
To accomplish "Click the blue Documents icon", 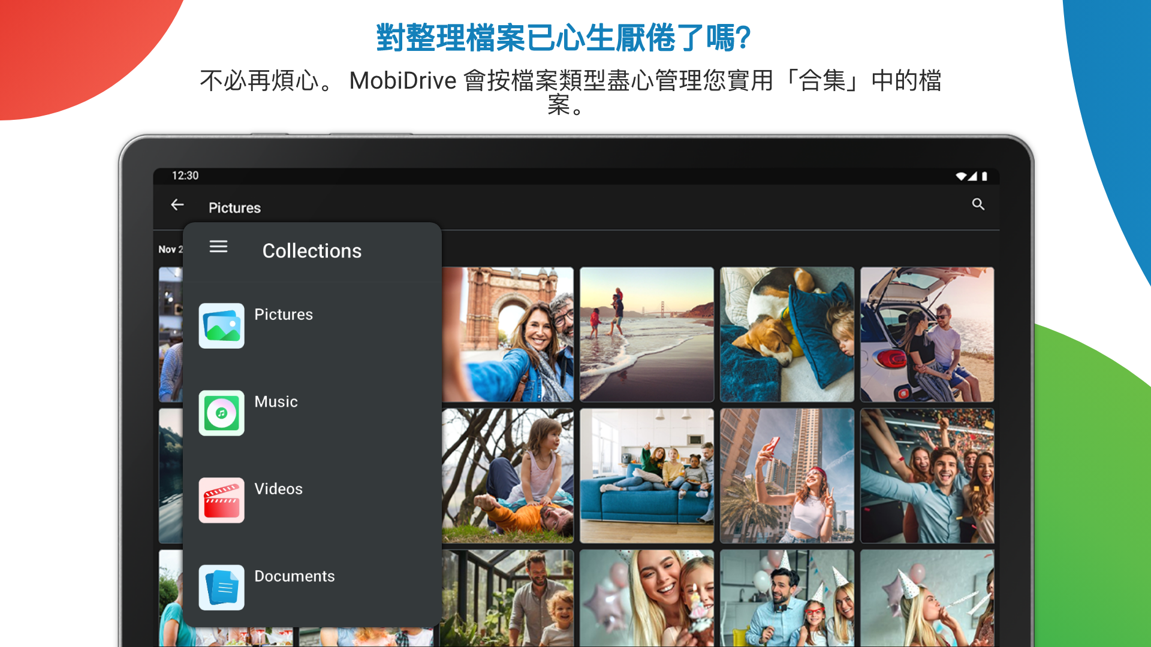I will pyautogui.click(x=221, y=588).
